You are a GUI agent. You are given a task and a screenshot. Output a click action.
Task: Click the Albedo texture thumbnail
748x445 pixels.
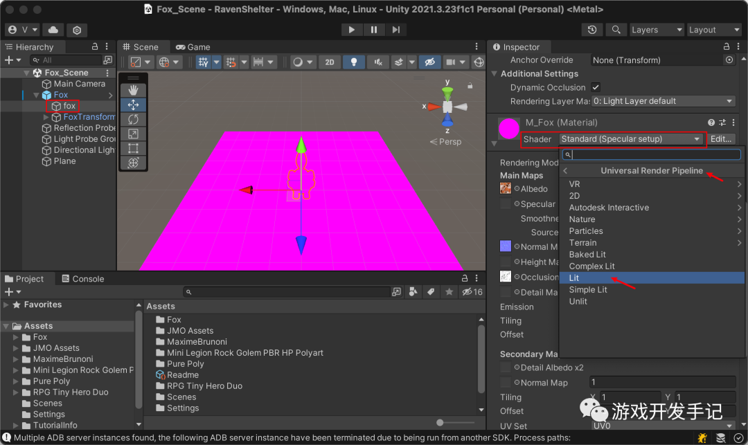[505, 188]
